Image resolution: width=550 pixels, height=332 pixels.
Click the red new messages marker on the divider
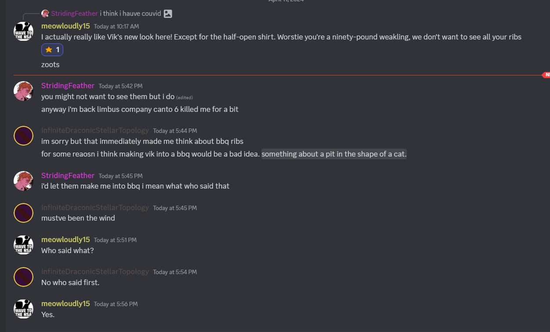pos(546,75)
